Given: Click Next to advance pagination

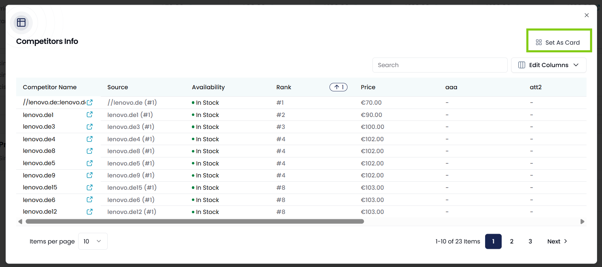Looking at the screenshot, I should click(x=557, y=241).
